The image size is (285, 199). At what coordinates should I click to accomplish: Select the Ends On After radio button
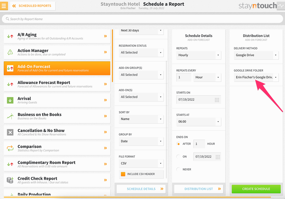tap(178, 144)
